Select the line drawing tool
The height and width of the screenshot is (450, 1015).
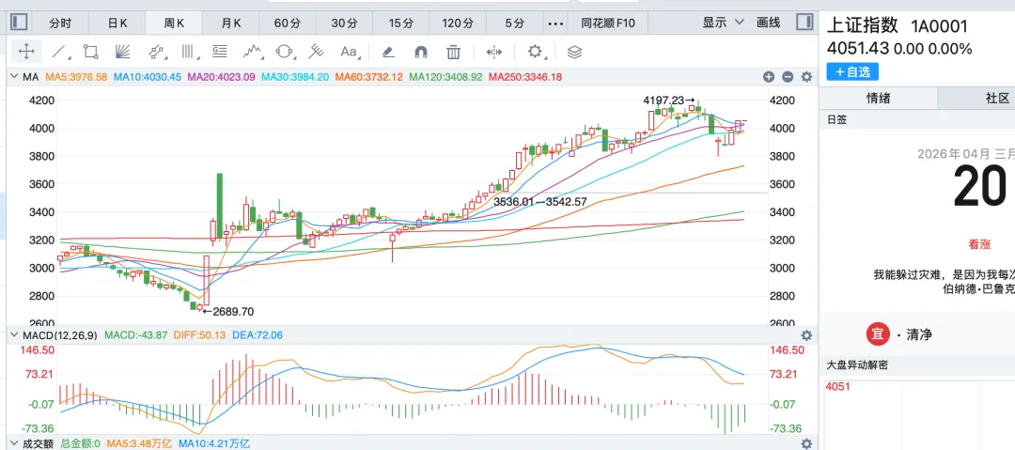click(x=59, y=52)
